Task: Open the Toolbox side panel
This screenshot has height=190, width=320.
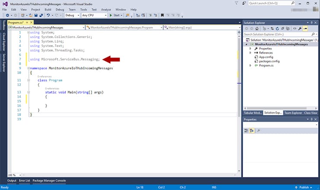Action: [x=3, y=25]
